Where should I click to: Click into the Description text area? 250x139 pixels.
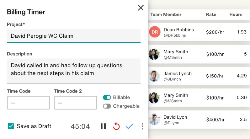[x=74, y=71]
